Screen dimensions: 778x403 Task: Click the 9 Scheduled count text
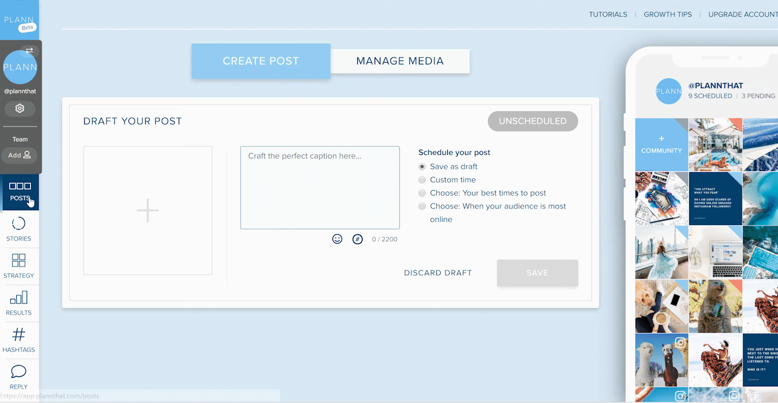pos(710,96)
